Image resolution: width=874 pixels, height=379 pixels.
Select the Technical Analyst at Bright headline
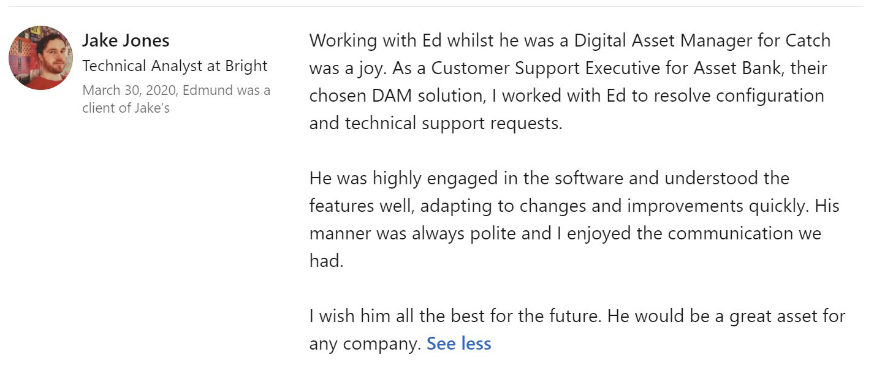tap(175, 66)
